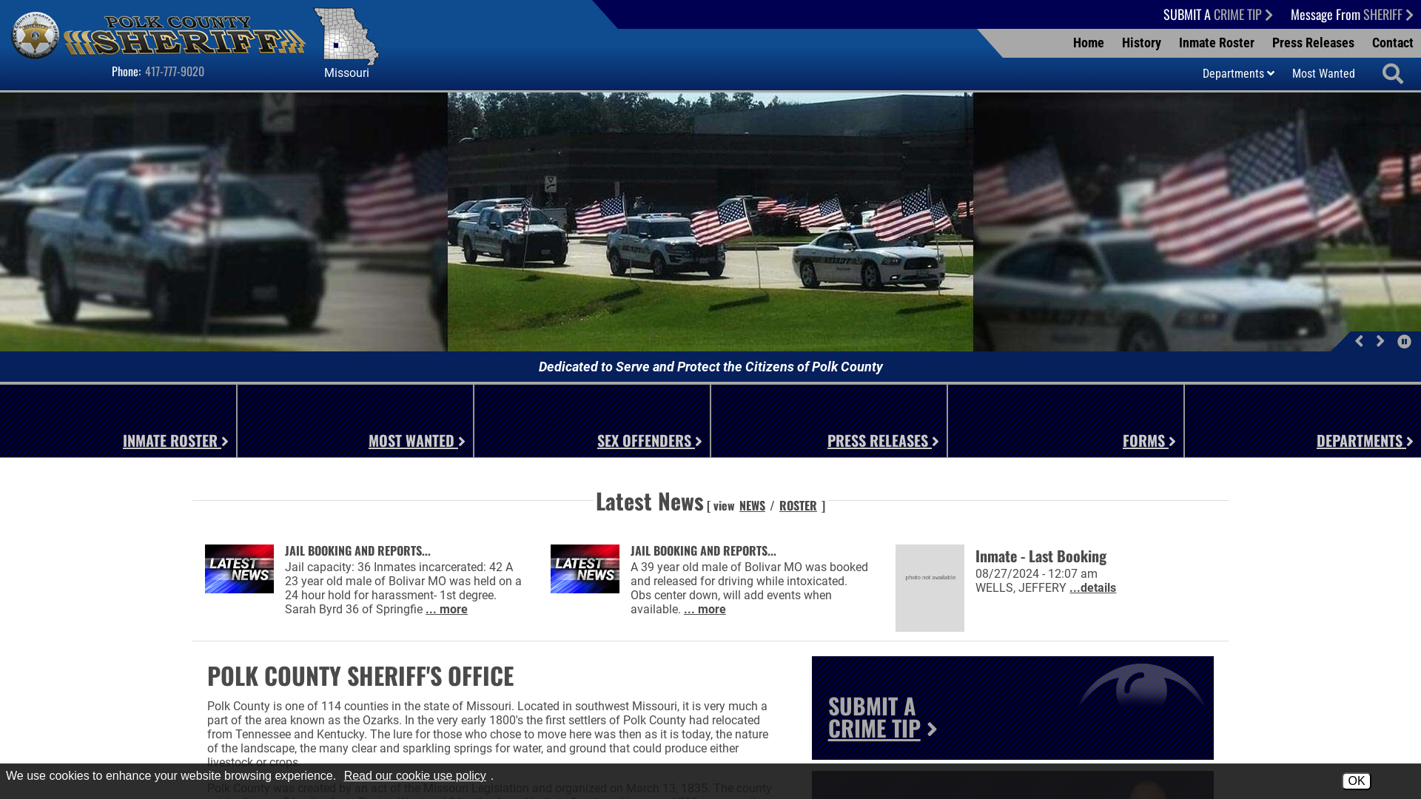Image resolution: width=1421 pixels, height=799 pixels.
Task: Read our cookie use policy
Action: click(414, 776)
